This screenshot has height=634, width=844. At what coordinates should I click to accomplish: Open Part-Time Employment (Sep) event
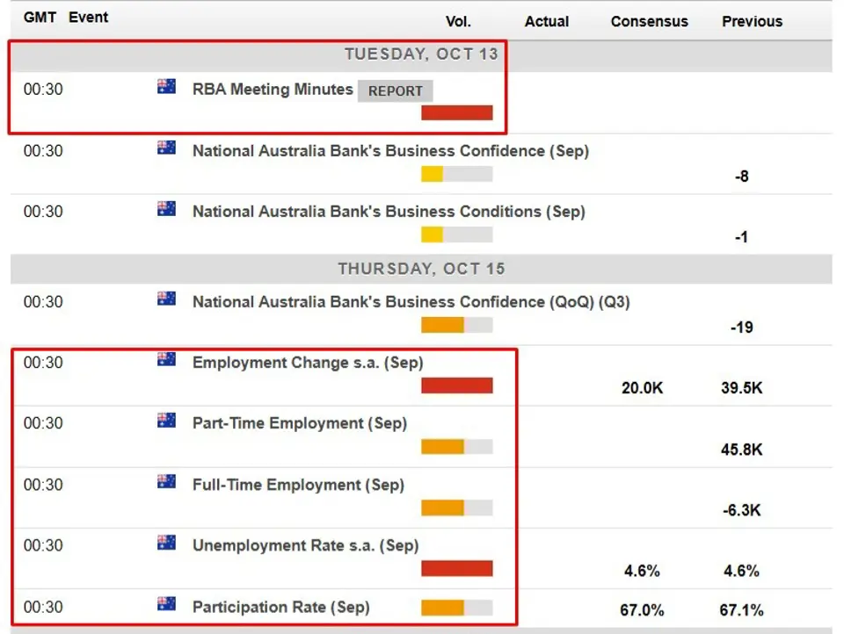tap(300, 424)
